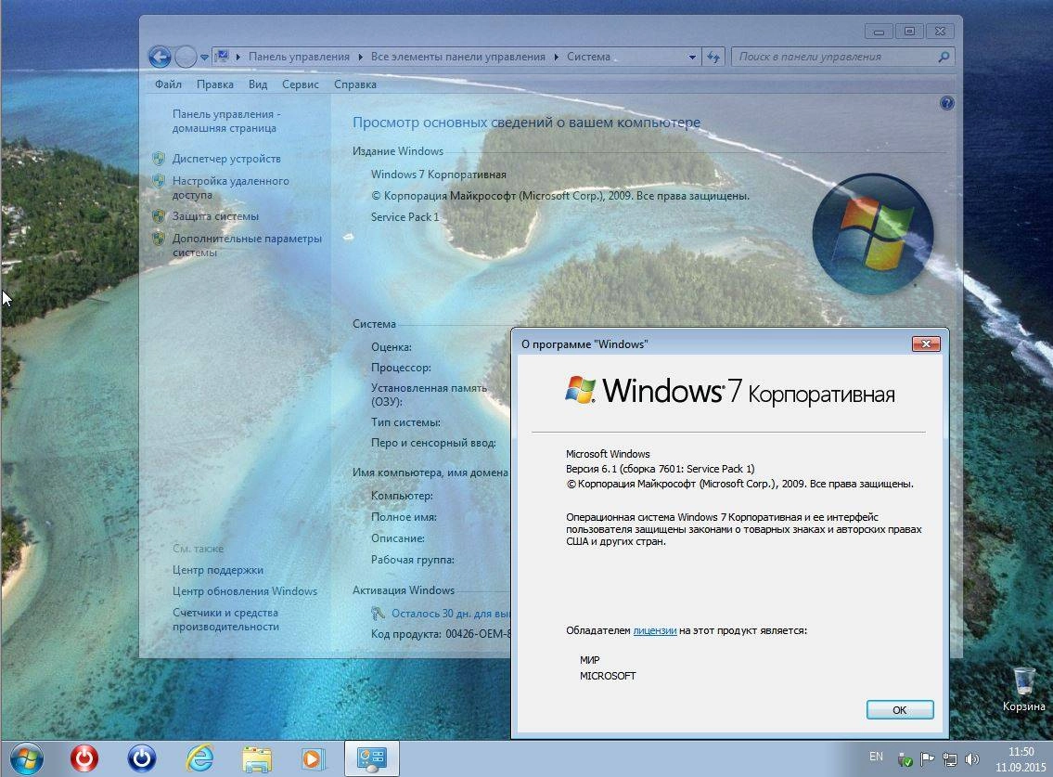Refresh the Control Panel address bar
The width and height of the screenshot is (1053, 777).
pyautogui.click(x=713, y=58)
